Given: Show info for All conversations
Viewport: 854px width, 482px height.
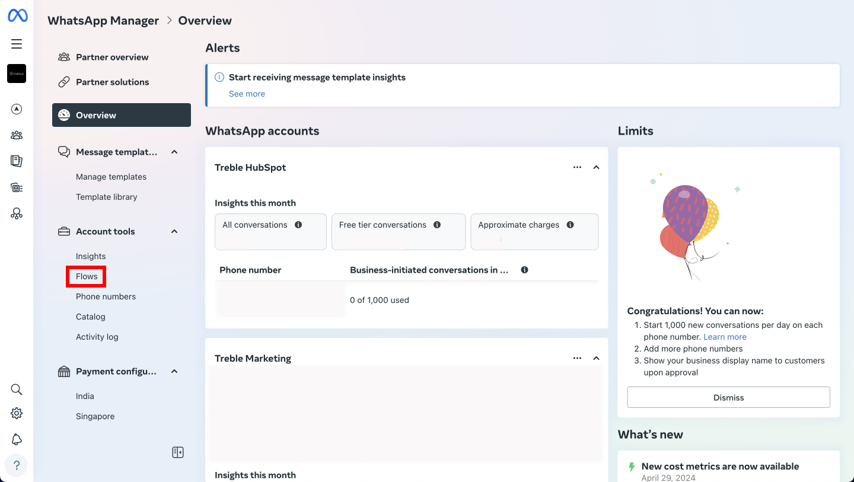Looking at the screenshot, I should click(298, 225).
